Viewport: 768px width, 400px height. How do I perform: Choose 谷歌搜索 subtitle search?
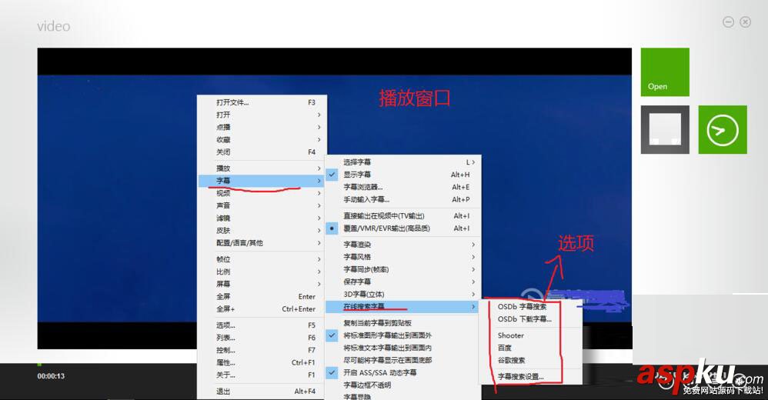[x=530, y=360]
